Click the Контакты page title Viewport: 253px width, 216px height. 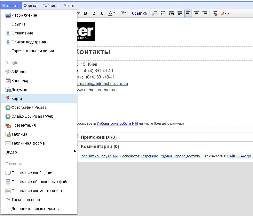pos(94,52)
